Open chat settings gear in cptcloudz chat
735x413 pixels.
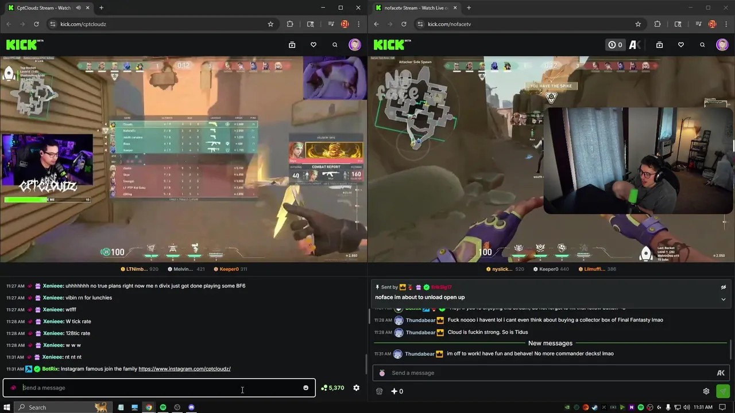coord(356,388)
